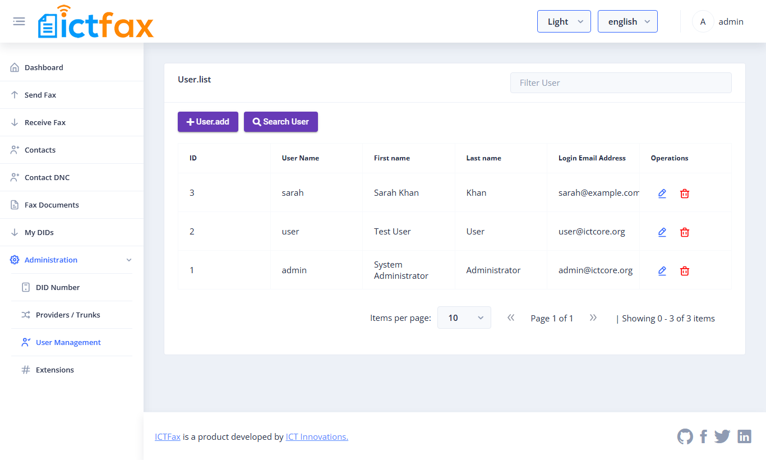
Task: Follow the ICT Innovations footer link
Action: click(317, 436)
